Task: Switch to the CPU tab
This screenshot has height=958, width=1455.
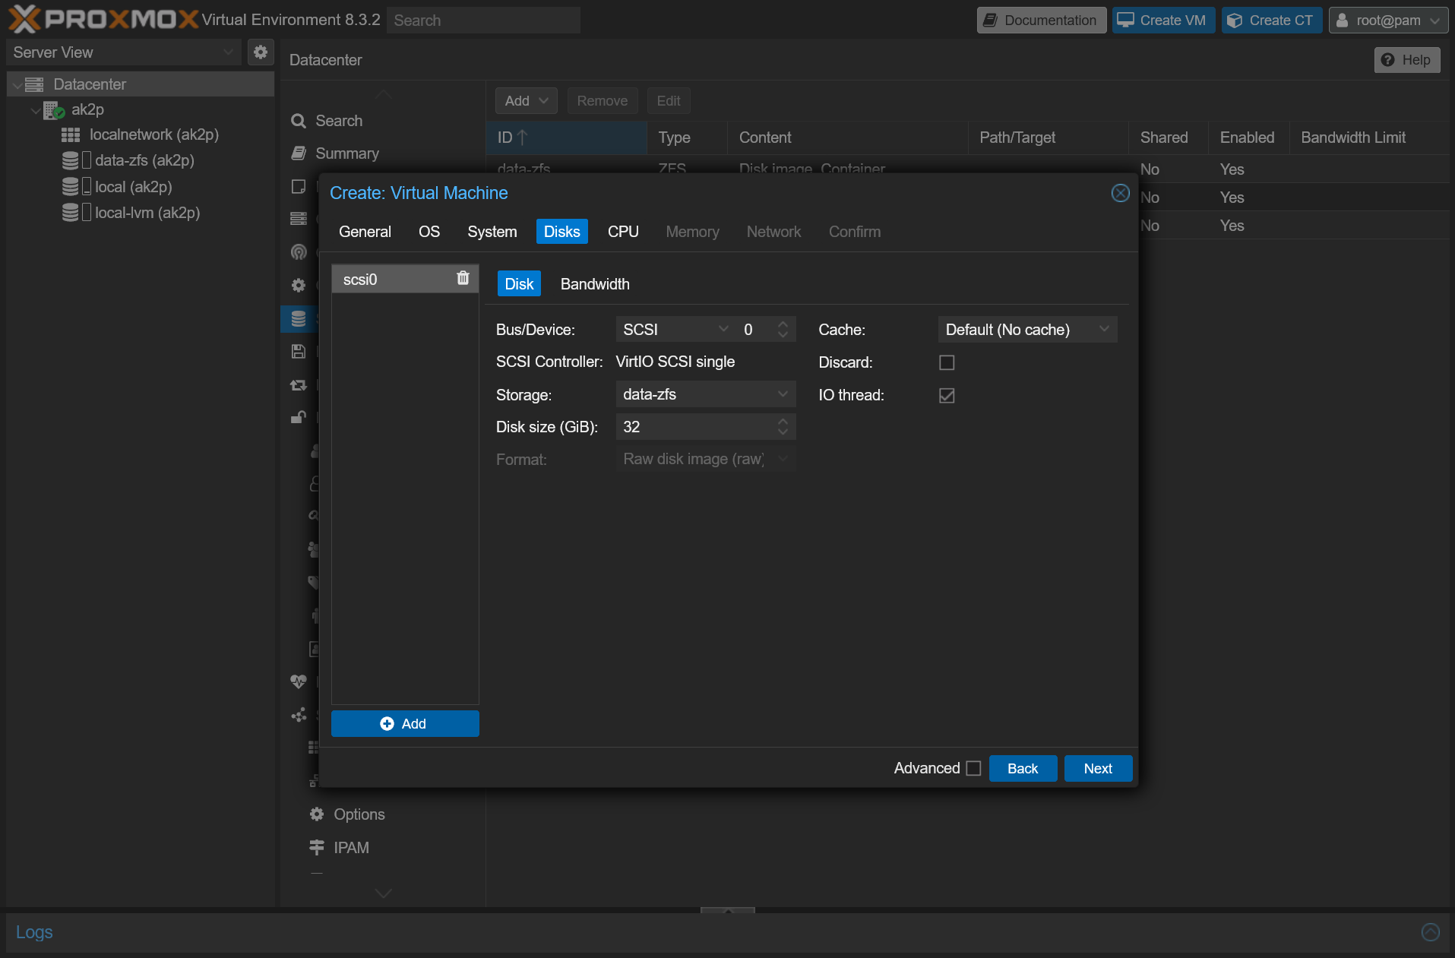Action: (623, 232)
